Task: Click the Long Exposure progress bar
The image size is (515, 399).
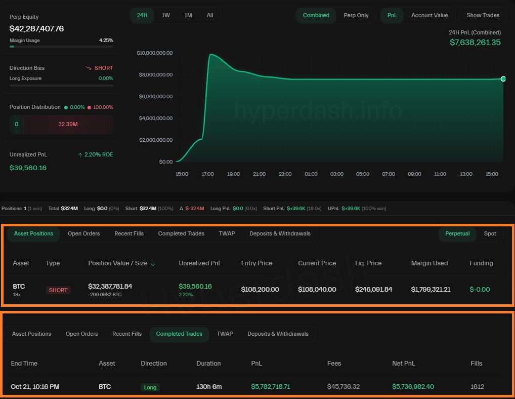Action: (61, 86)
